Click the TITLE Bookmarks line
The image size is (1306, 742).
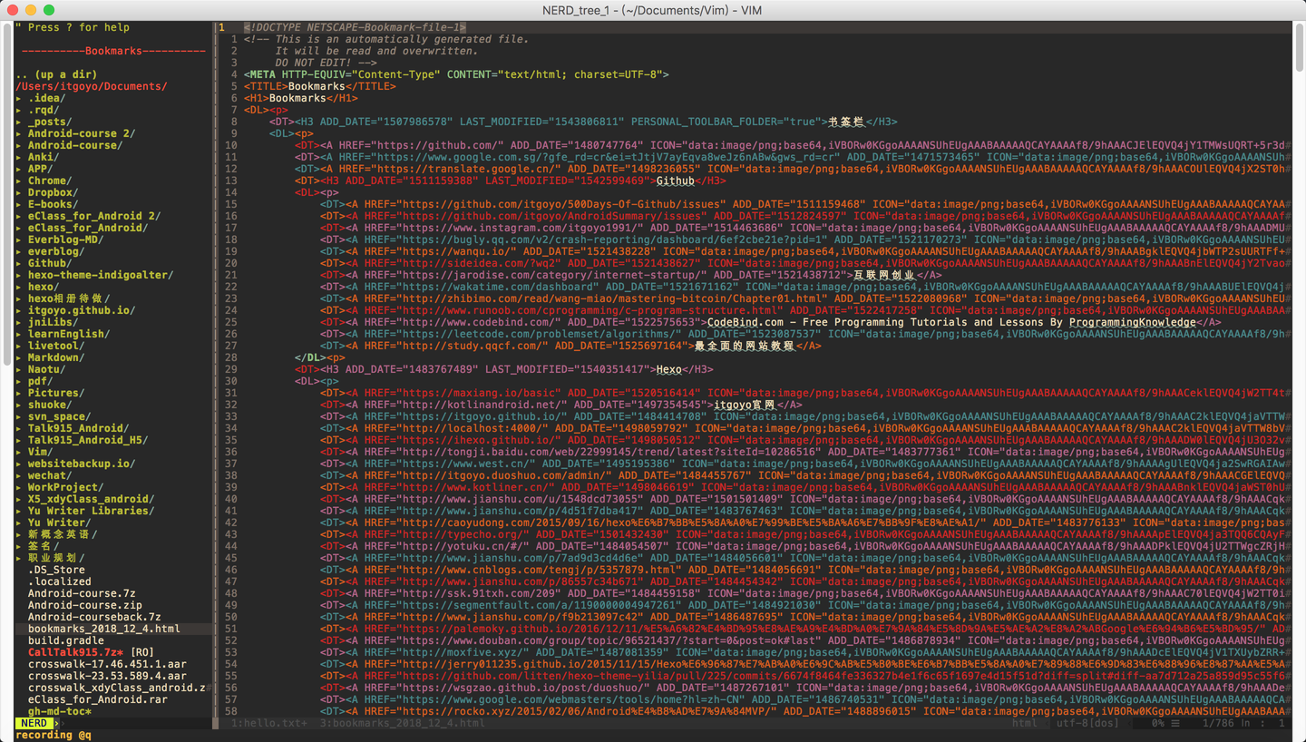point(320,86)
